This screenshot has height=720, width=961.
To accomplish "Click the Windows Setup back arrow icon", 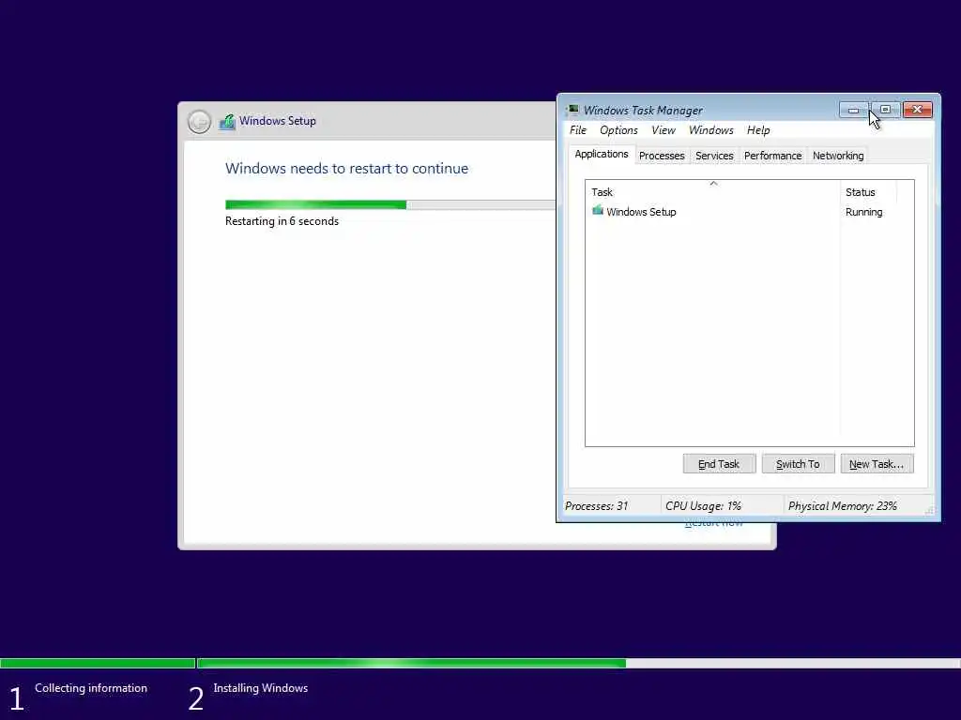I will pos(199,121).
